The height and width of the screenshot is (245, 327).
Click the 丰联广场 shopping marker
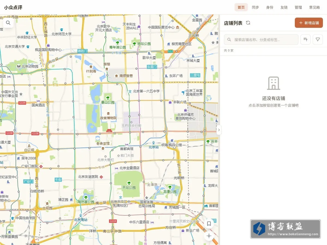click(170, 102)
